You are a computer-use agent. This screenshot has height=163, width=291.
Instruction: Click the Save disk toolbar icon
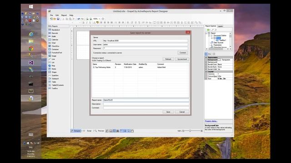point(58,19)
